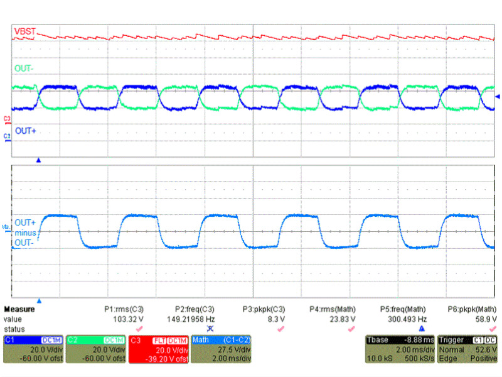Select the P2:freq(C3) measurement header
This screenshot has height=377, width=502.
194,310
